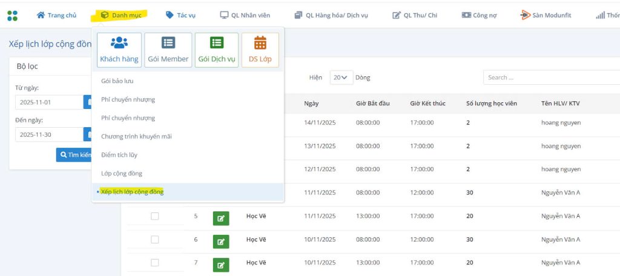Screen dimensions: 620x276
Task: Open the Gói Member tile
Action: (168, 50)
